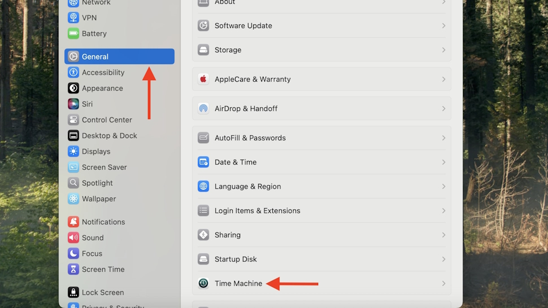Expand the Startup Disk chevron
Viewport: 548px width, 308px height.
coord(443,259)
